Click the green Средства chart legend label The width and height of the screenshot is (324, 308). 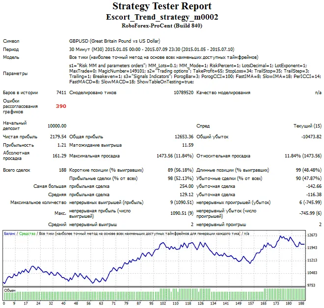click(x=27, y=234)
